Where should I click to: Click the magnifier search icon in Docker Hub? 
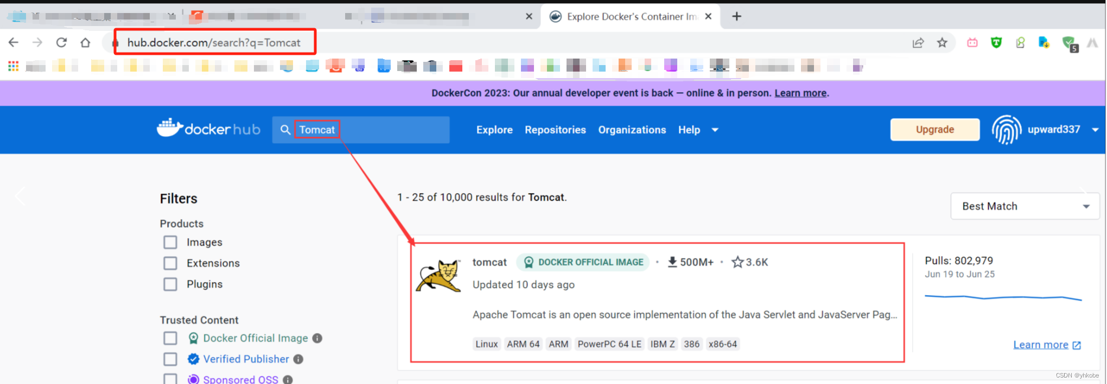[285, 130]
